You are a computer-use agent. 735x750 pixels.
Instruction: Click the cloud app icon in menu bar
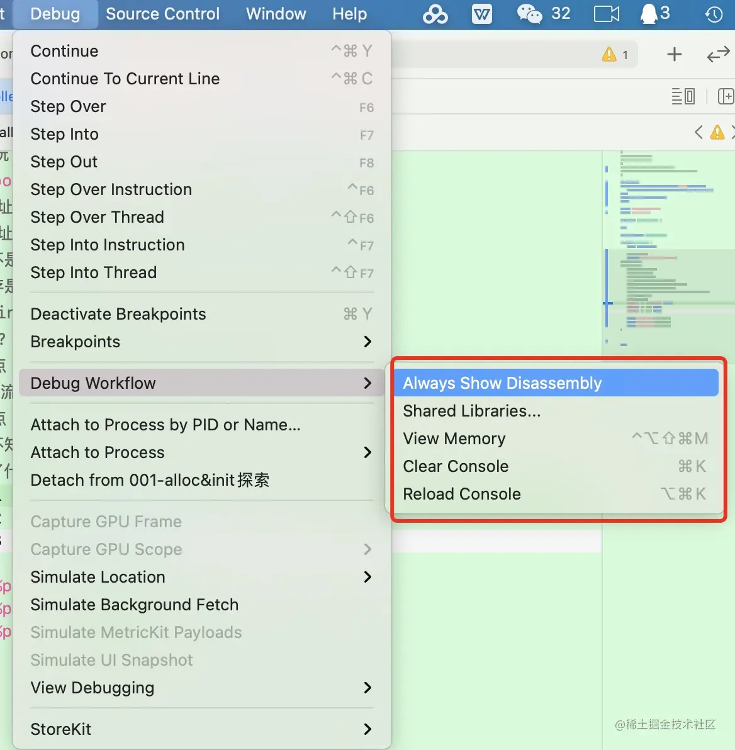click(x=435, y=14)
